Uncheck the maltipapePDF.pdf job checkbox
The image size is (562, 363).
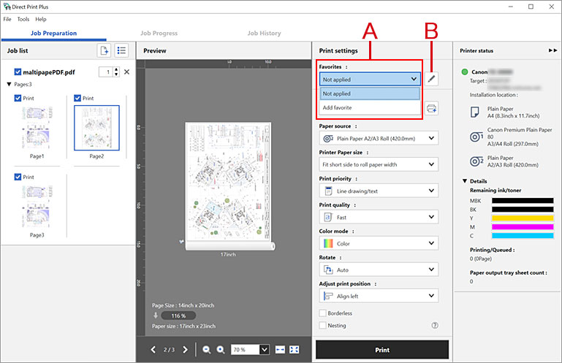coord(18,72)
